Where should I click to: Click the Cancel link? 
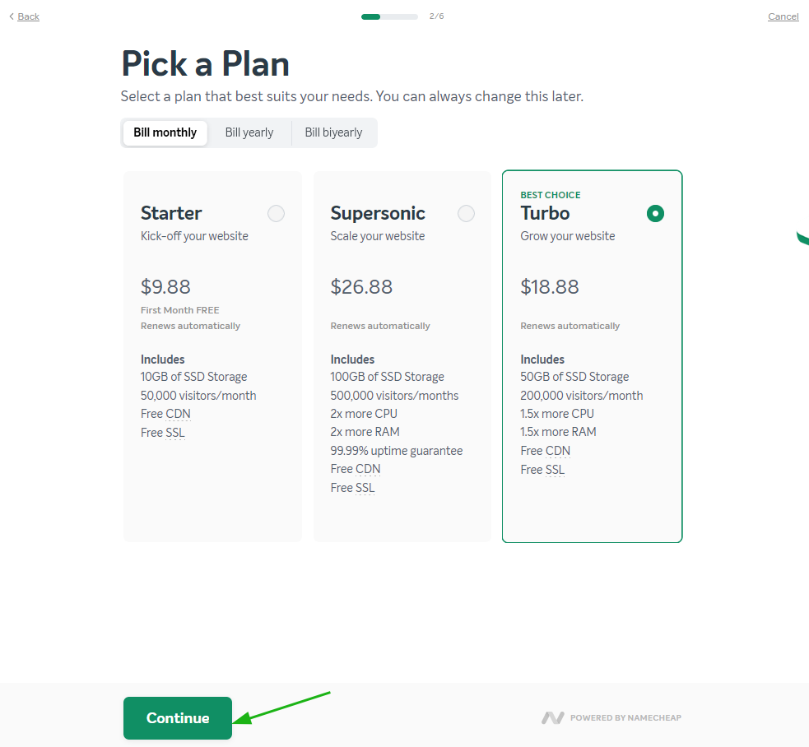783,16
